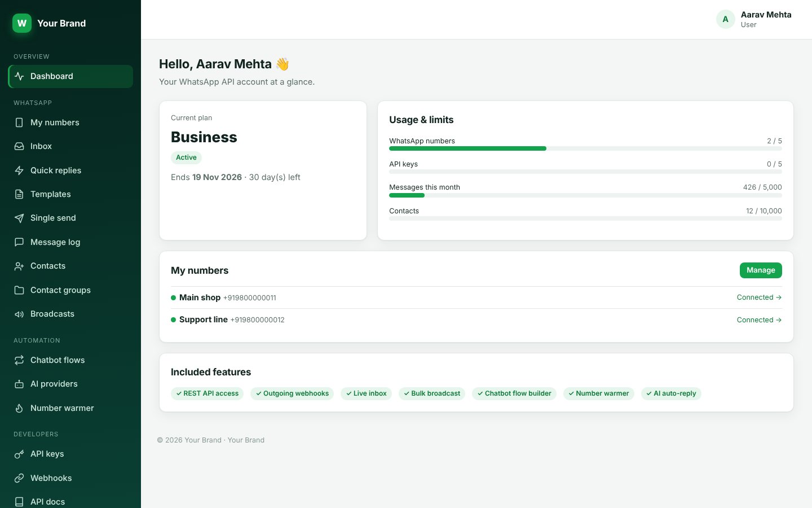Image resolution: width=812 pixels, height=508 pixels.
Task: Click the Main shop number +919800000011
Action: point(250,298)
